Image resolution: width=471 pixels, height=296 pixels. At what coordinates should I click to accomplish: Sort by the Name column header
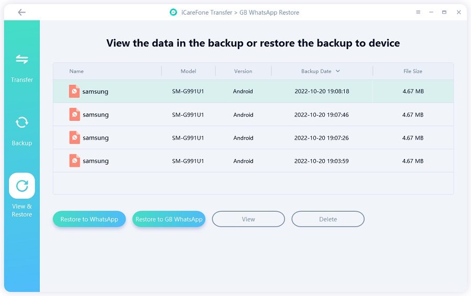click(76, 71)
